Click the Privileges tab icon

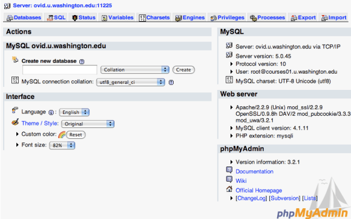[x=214, y=18]
